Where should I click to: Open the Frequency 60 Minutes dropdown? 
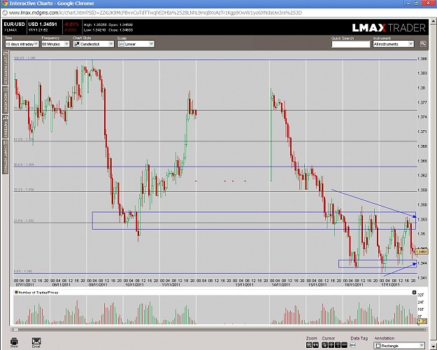55,44
